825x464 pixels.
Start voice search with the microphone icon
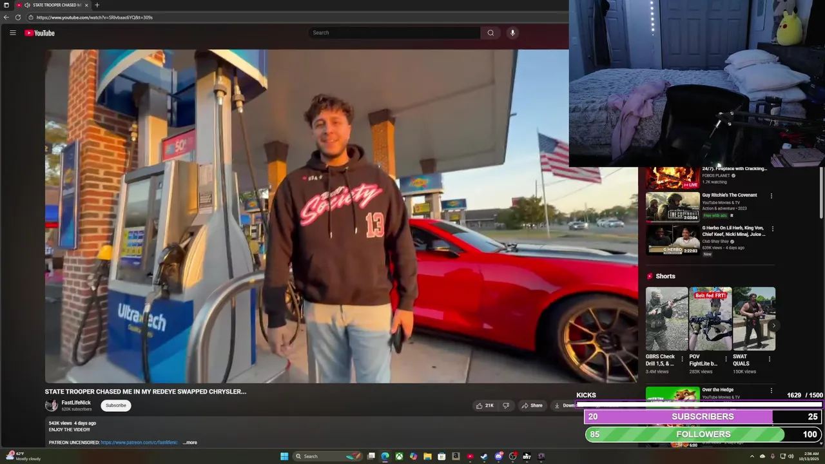pos(512,33)
